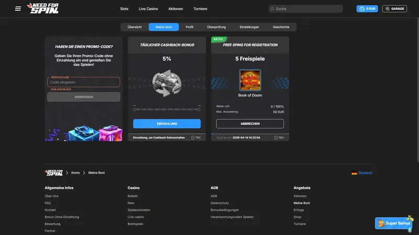Click the EINZAHLUNG button

(x=167, y=124)
